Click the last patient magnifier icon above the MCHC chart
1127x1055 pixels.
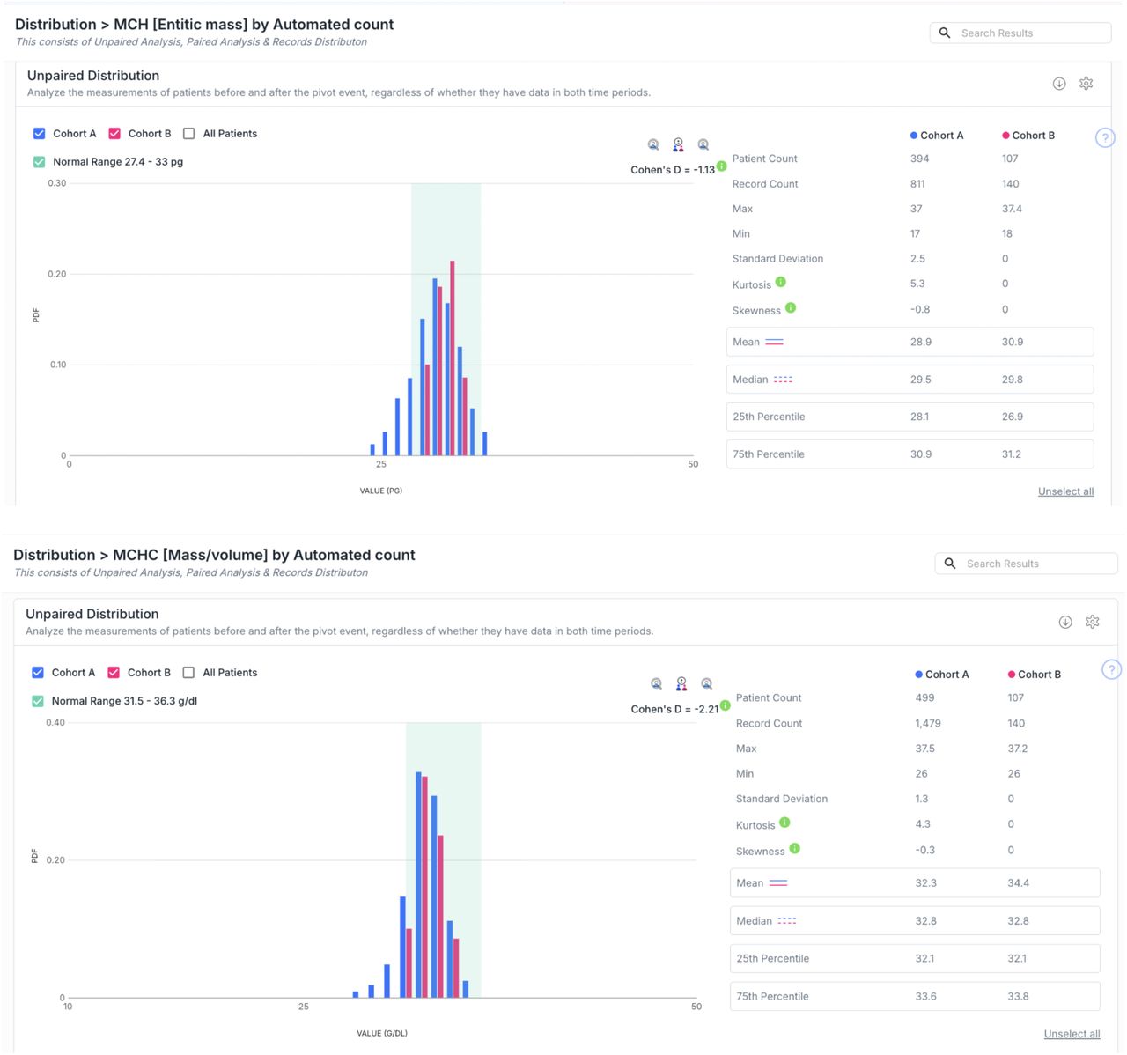click(706, 684)
